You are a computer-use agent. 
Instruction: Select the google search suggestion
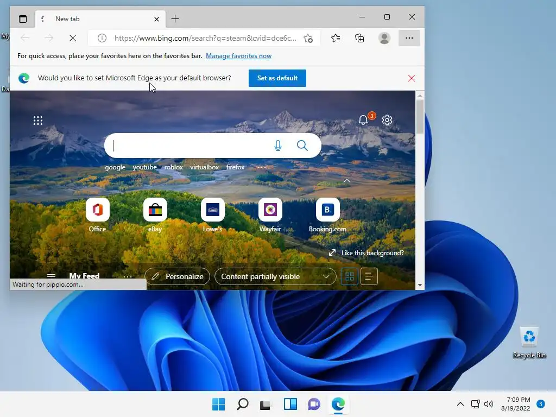point(115,167)
